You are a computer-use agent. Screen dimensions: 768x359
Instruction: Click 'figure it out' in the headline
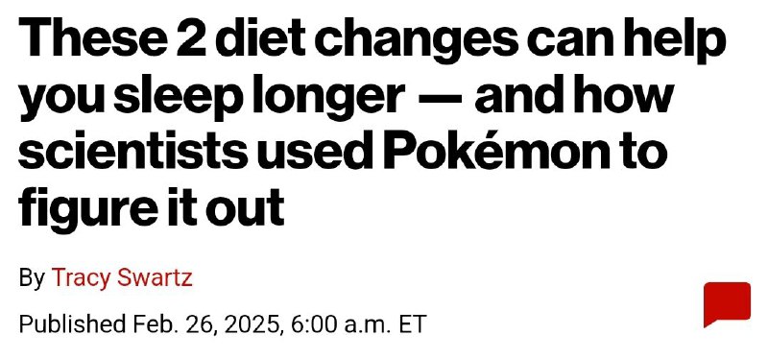[152, 207]
